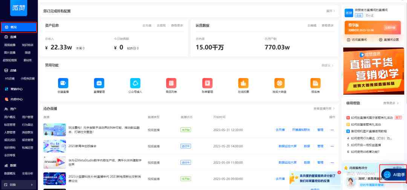Click 管理 for 2023新青年创投峰会
This screenshot has width=407, height=190.
click(x=320, y=146)
